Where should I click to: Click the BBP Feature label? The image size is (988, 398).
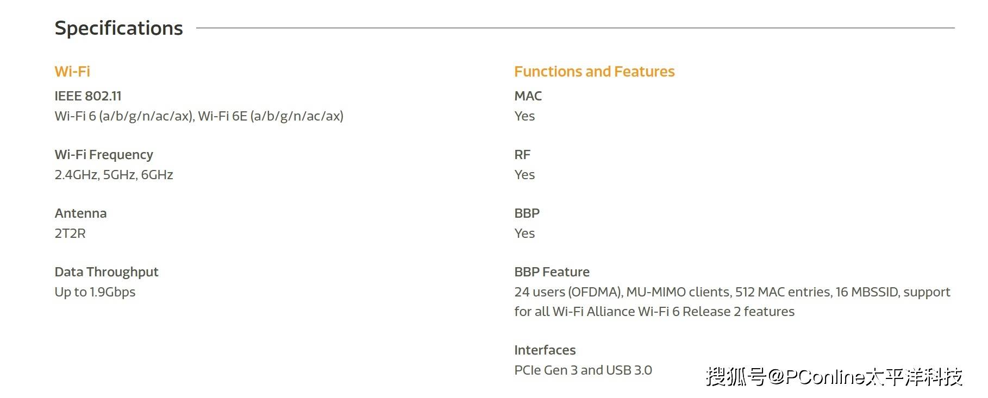pyautogui.click(x=552, y=272)
